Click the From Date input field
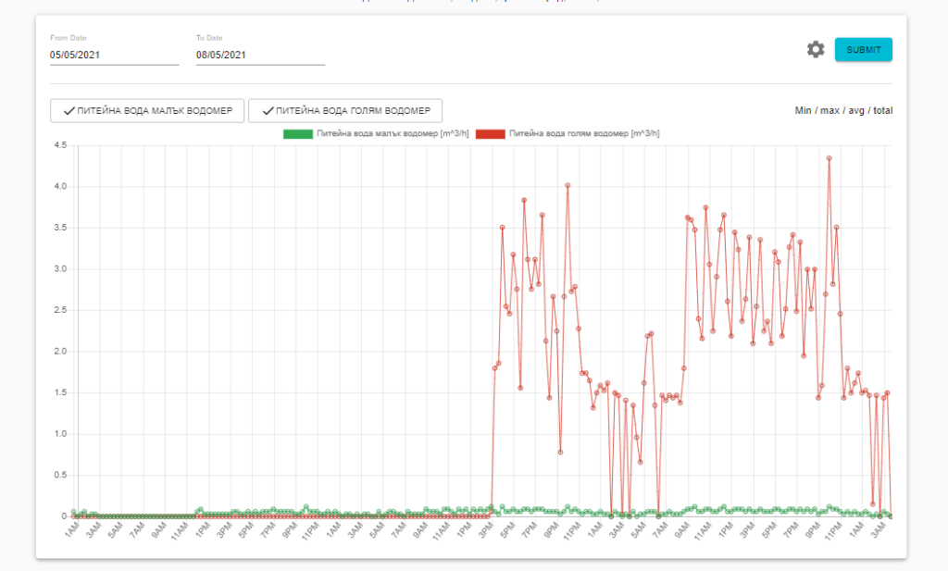The image size is (948, 571). (114, 56)
